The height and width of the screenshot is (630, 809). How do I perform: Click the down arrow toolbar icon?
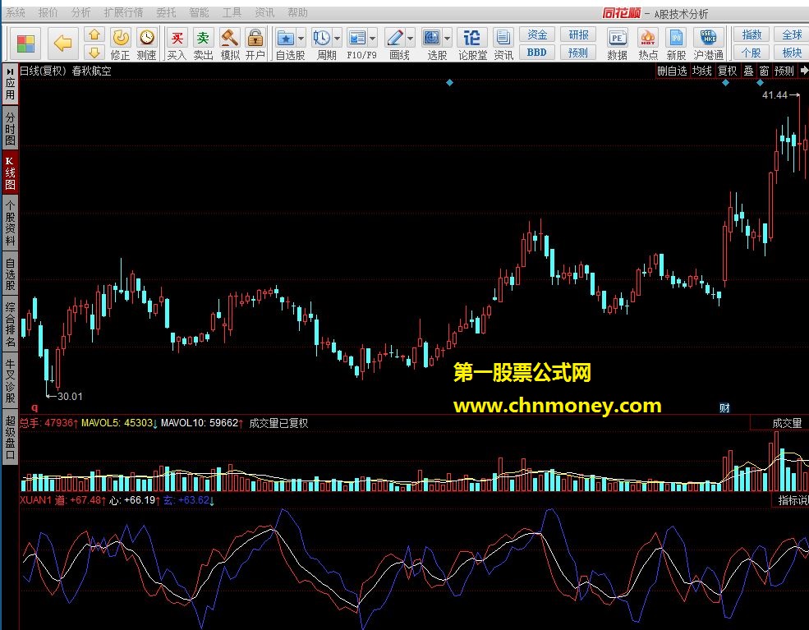tap(94, 52)
